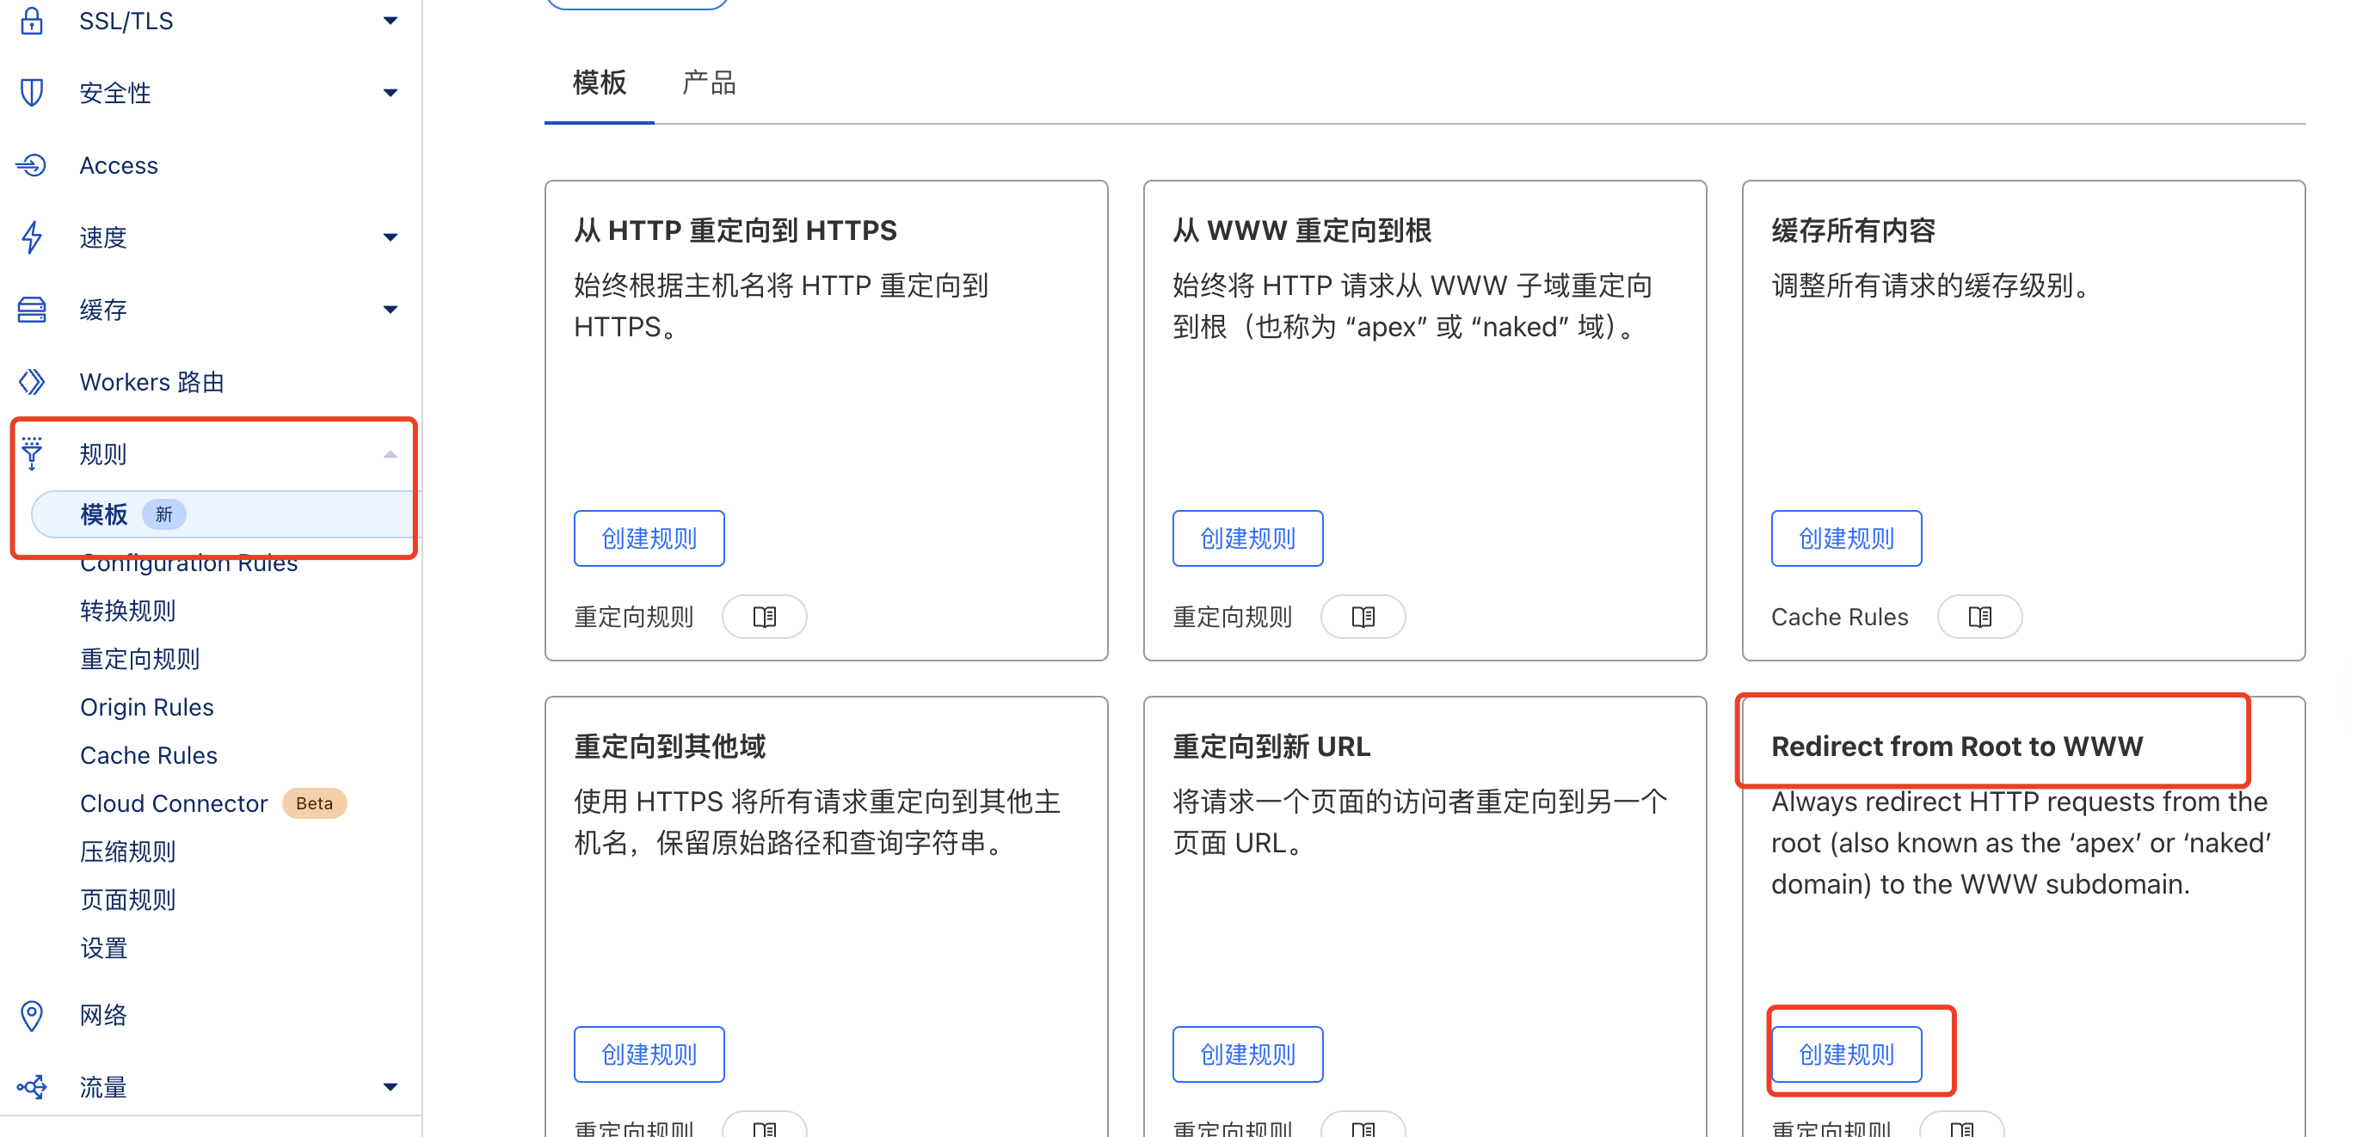Open Cloud Connector in sidebar
2357x1137 pixels.
click(x=174, y=803)
